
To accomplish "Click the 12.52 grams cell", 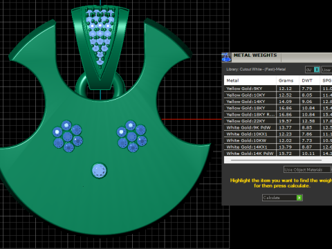I will [288, 95].
